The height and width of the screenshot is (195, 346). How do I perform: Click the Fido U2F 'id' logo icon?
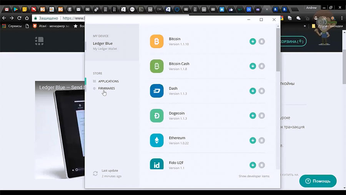(157, 164)
